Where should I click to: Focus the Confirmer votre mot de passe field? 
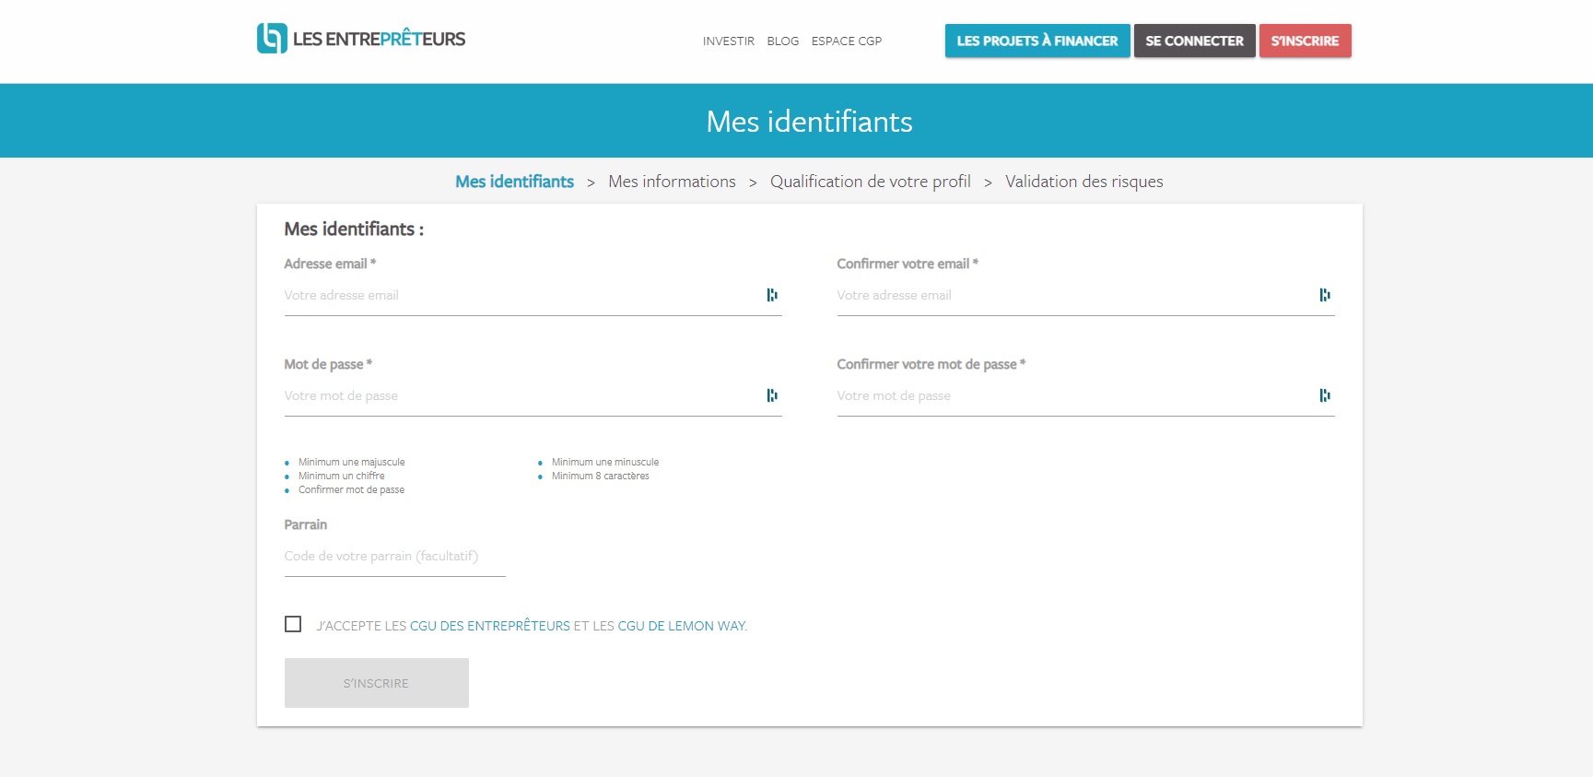tap(1085, 396)
